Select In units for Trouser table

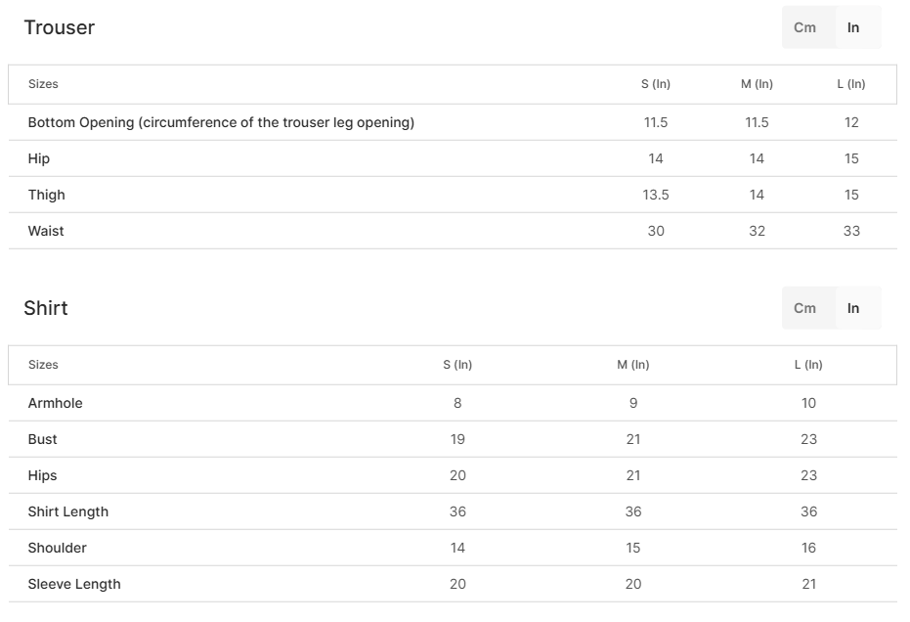(x=853, y=27)
